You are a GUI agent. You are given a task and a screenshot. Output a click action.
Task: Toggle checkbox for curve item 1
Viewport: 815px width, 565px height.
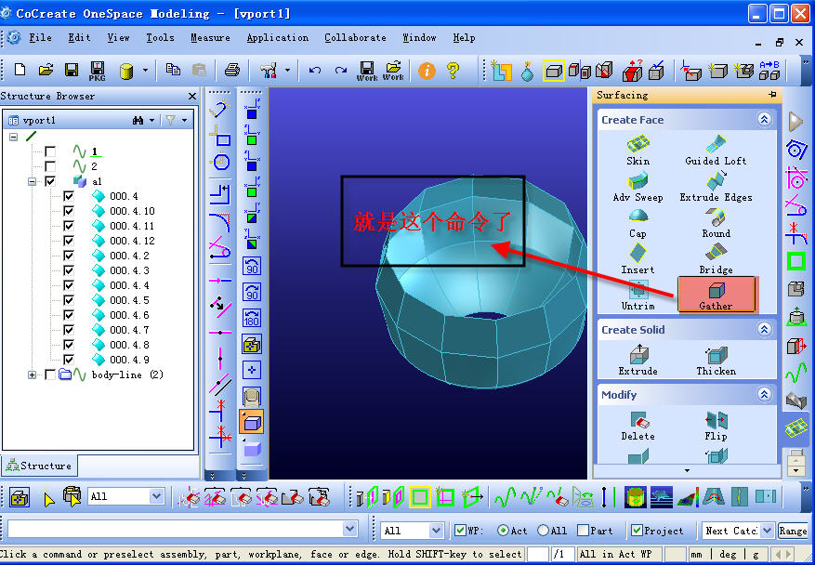50,151
